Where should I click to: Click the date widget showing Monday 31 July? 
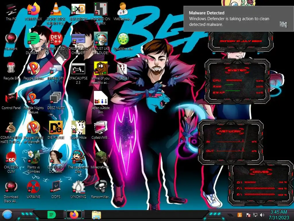(x=241, y=41)
